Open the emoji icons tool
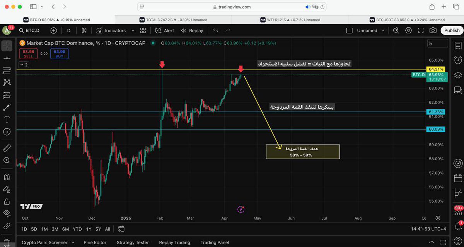Viewport: 464px width, 247px height. (x=7, y=132)
